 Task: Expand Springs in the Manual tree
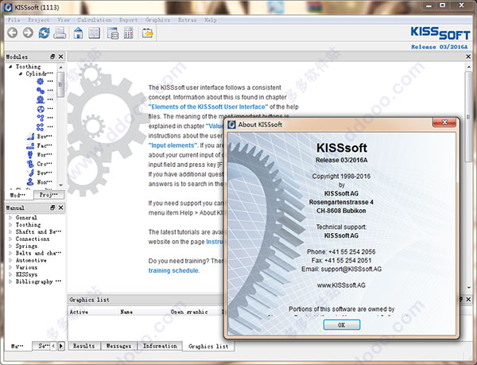[10, 246]
